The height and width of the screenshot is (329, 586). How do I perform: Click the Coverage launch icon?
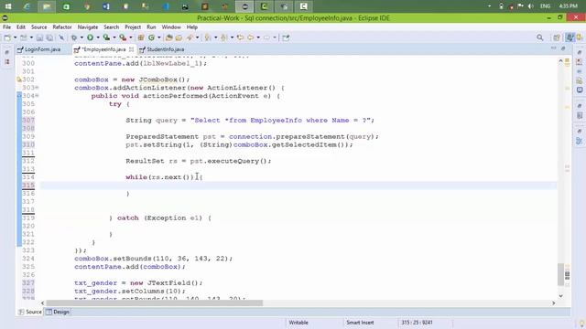[x=106, y=37]
